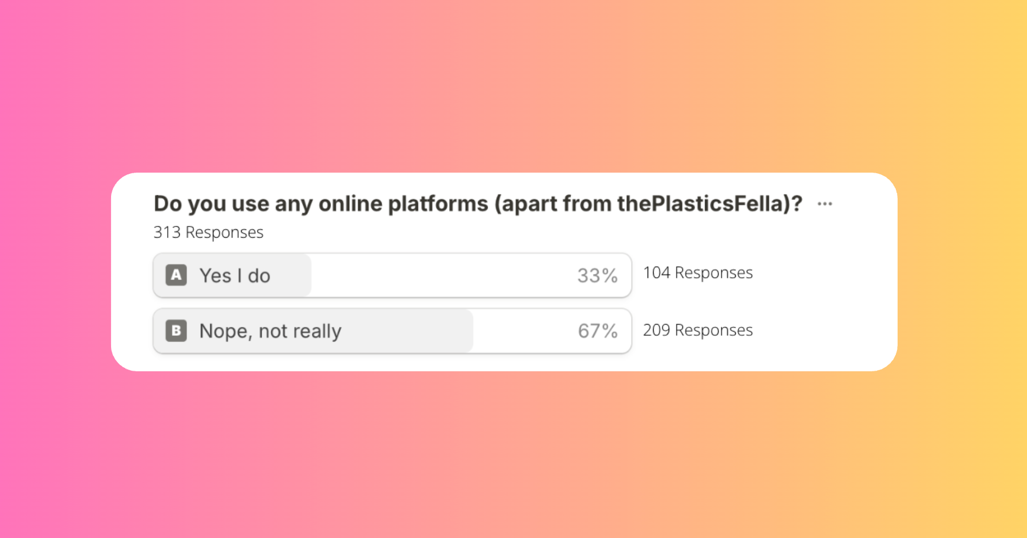Click the word "Responses" beside 209

tap(714, 330)
